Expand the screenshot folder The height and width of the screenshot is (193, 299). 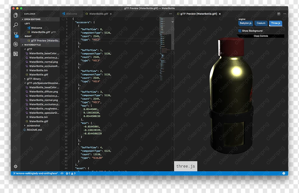coord(40,126)
